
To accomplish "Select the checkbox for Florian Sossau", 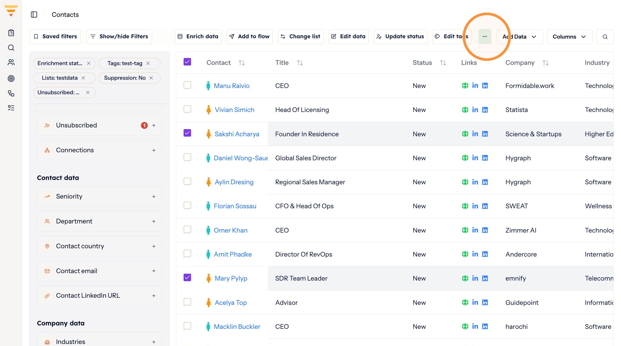I will click(x=187, y=205).
